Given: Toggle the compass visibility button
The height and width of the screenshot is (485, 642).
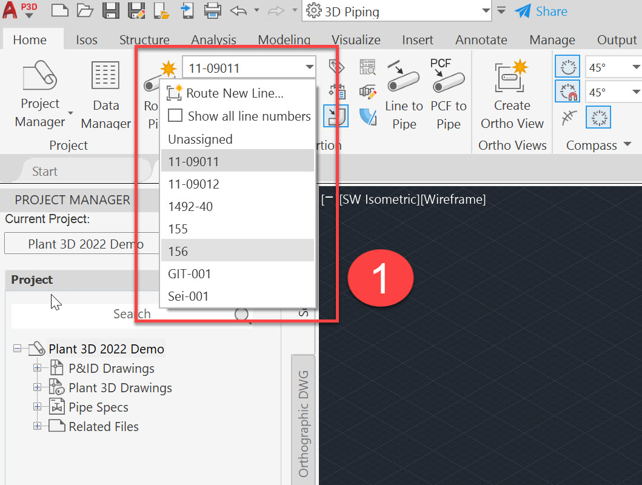Looking at the screenshot, I should (x=567, y=66).
